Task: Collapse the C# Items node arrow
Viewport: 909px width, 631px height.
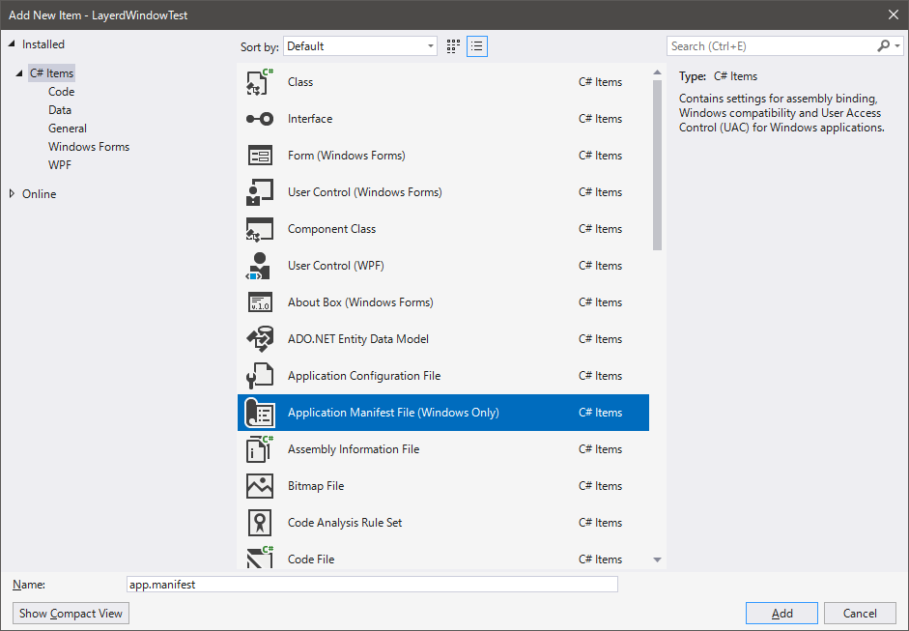Action: click(x=19, y=73)
